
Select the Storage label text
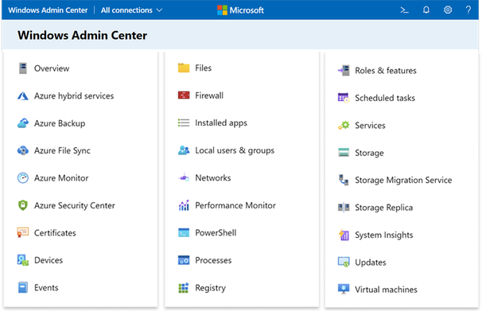pos(370,153)
